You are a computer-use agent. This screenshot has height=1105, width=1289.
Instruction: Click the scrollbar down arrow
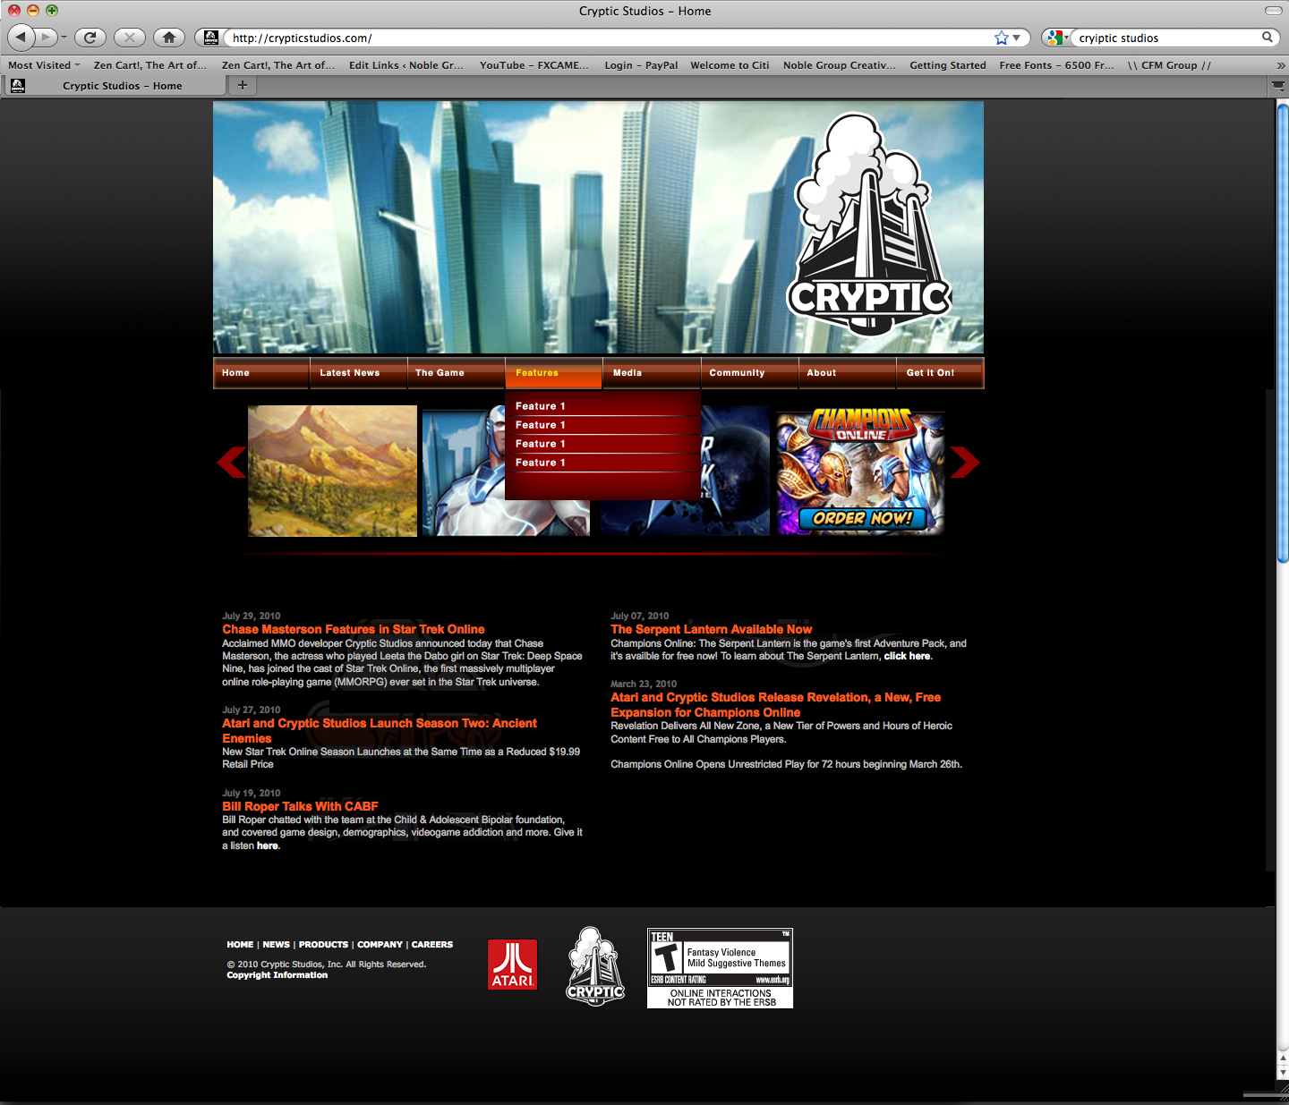[1282, 1072]
